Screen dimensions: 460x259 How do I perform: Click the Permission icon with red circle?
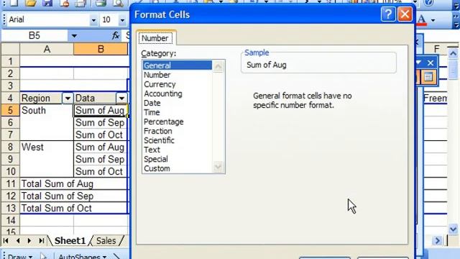click(x=64, y=3)
